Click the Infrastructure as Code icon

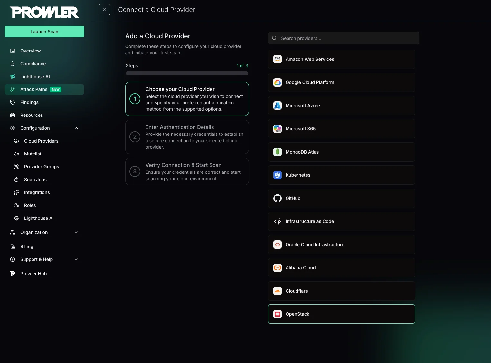tap(278, 221)
